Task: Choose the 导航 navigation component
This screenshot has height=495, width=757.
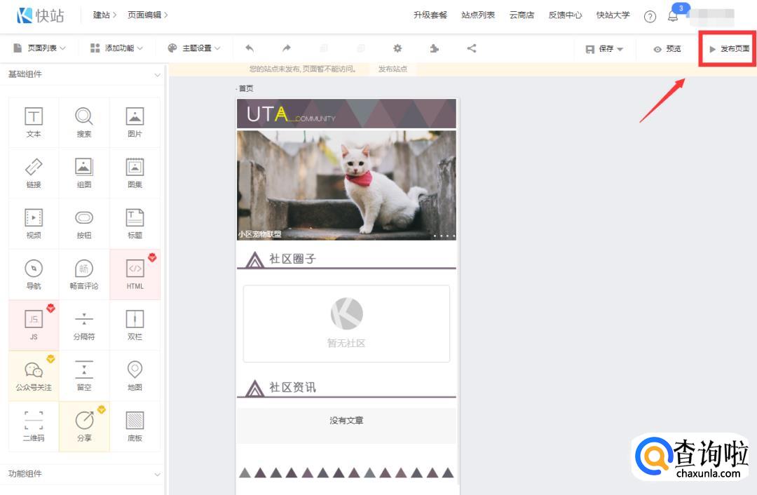Action: click(34, 274)
